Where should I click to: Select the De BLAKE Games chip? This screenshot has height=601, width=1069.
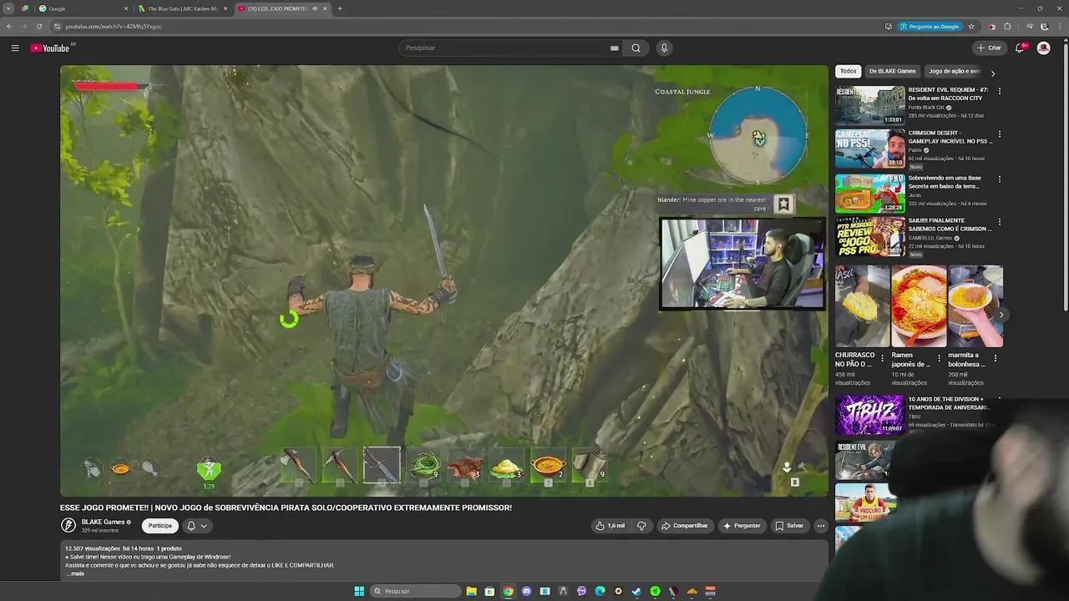892,71
